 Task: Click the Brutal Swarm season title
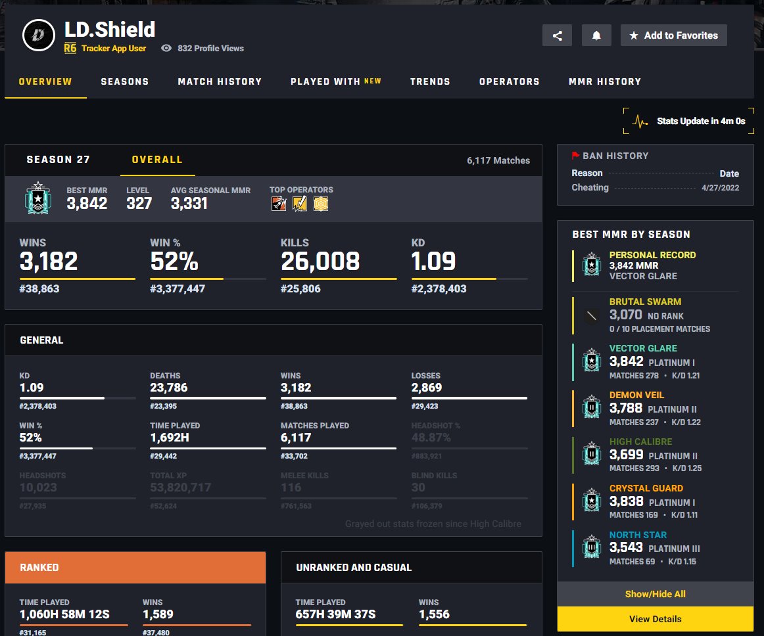(645, 302)
